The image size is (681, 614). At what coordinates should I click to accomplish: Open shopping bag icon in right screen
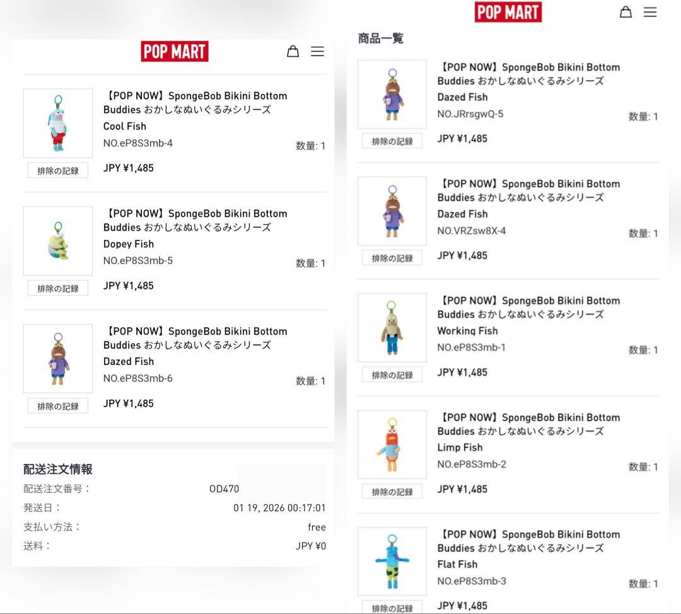pyautogui.click(x=626, y=12)
